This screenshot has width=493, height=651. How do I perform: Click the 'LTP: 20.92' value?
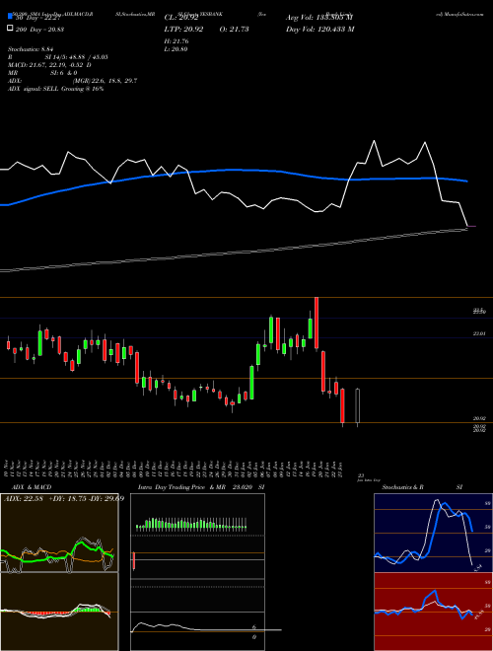click(181, 29)
